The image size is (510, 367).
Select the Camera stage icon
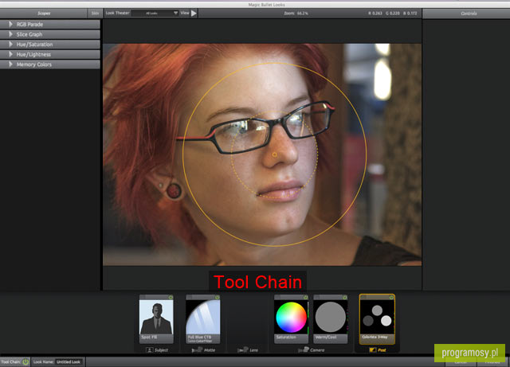pyautogui.click(x=304, y=350)
